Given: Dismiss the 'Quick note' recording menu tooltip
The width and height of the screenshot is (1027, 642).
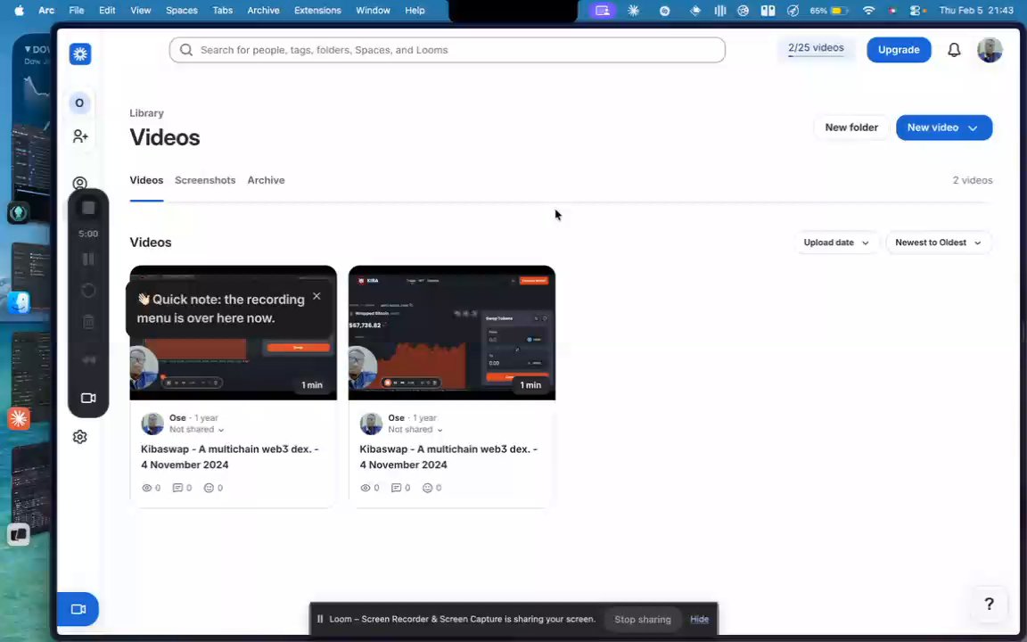Looking at the screenshot, I should coord(317,296).
